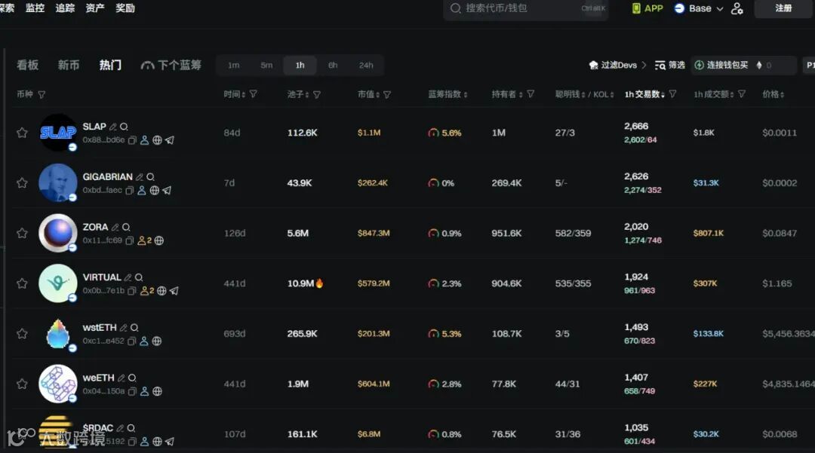Click the 注册 button

783,8
